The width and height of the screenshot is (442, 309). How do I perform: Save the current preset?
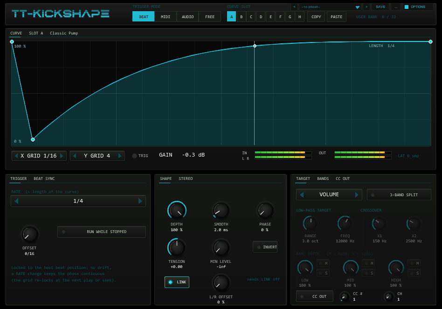(x=380, y=7)
